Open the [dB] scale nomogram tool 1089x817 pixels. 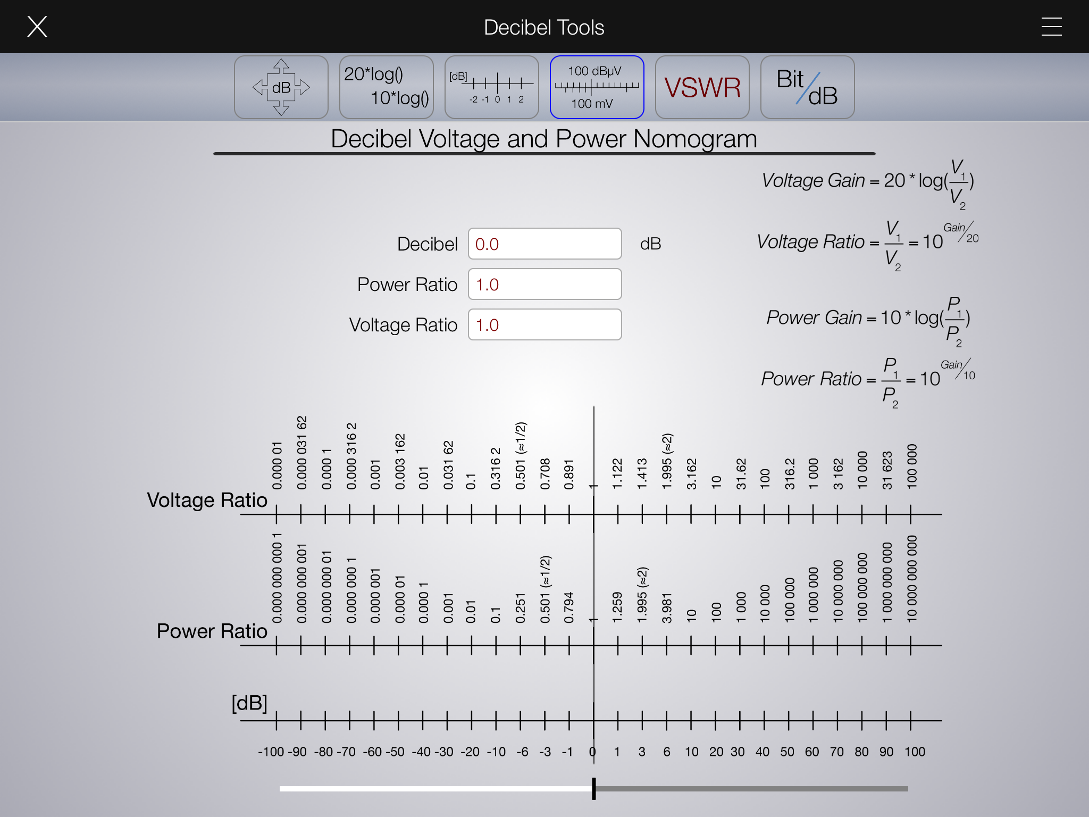tap(491, 87)
